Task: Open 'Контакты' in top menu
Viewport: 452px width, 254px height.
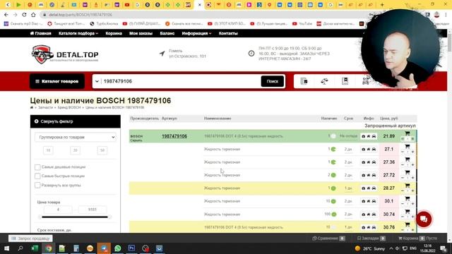Action: pyautogui.click(x=228, y=33)
